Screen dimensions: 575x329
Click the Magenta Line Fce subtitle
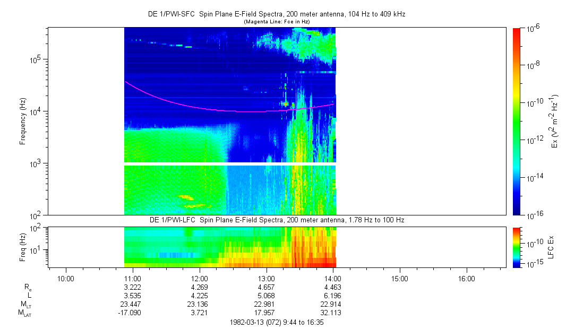click(x=277, y=22)
